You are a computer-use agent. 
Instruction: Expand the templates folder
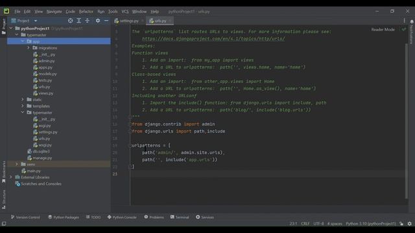click(x=23, y=106)
